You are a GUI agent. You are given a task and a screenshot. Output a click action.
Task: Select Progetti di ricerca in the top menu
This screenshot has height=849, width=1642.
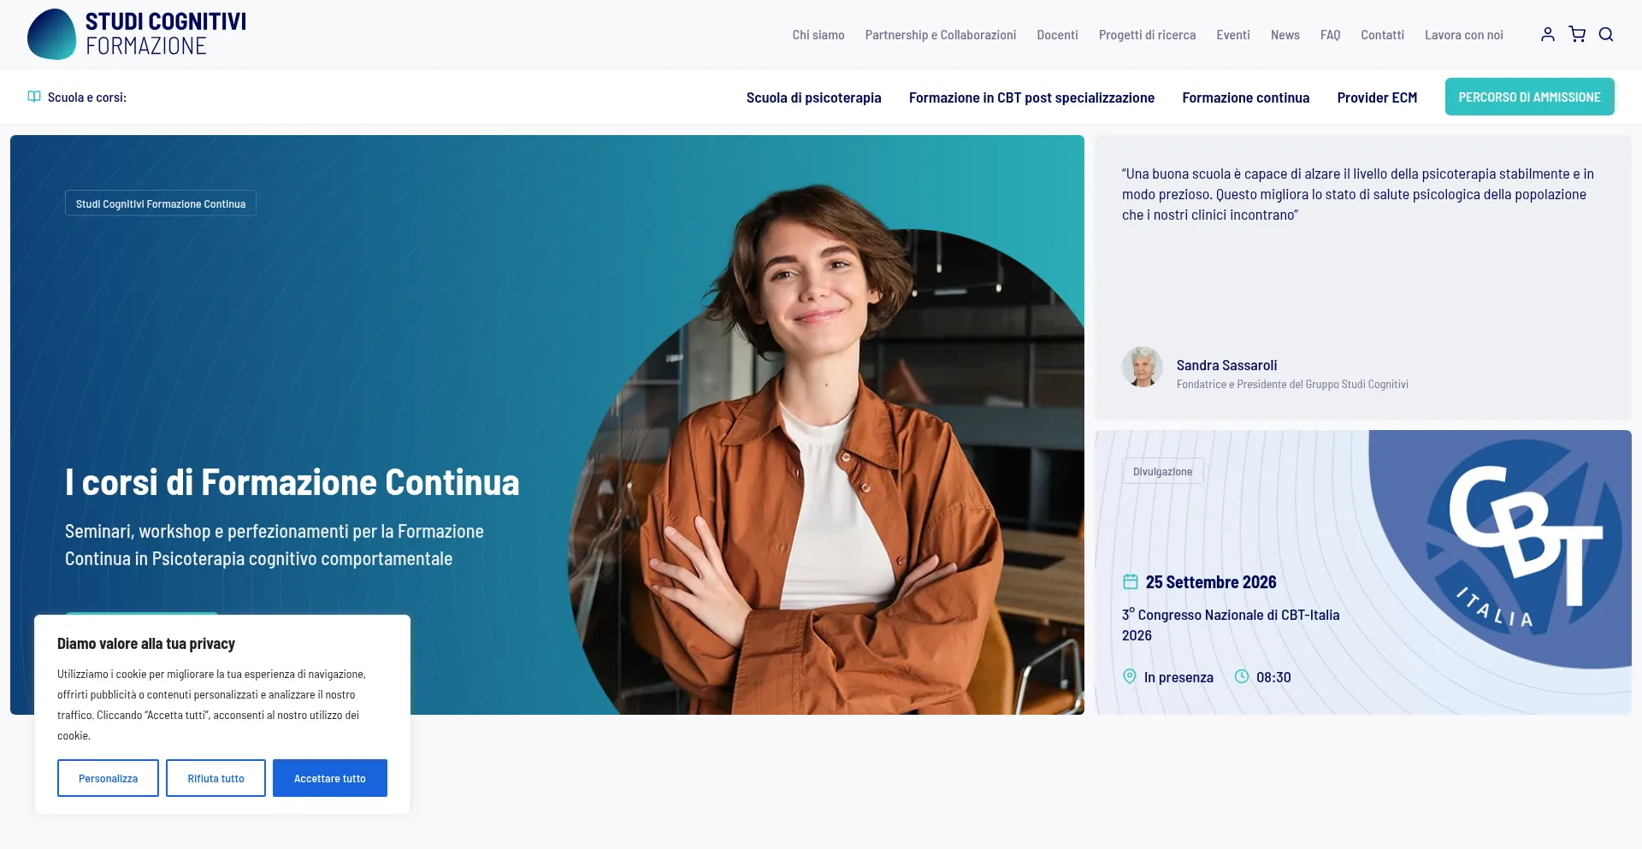1148,35
